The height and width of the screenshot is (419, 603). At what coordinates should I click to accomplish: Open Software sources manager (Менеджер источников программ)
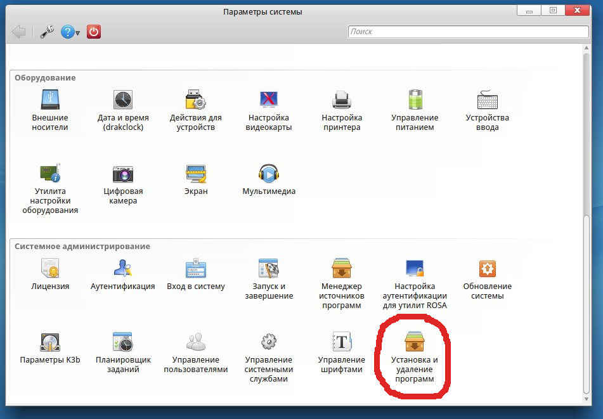(x=342, y=284)
